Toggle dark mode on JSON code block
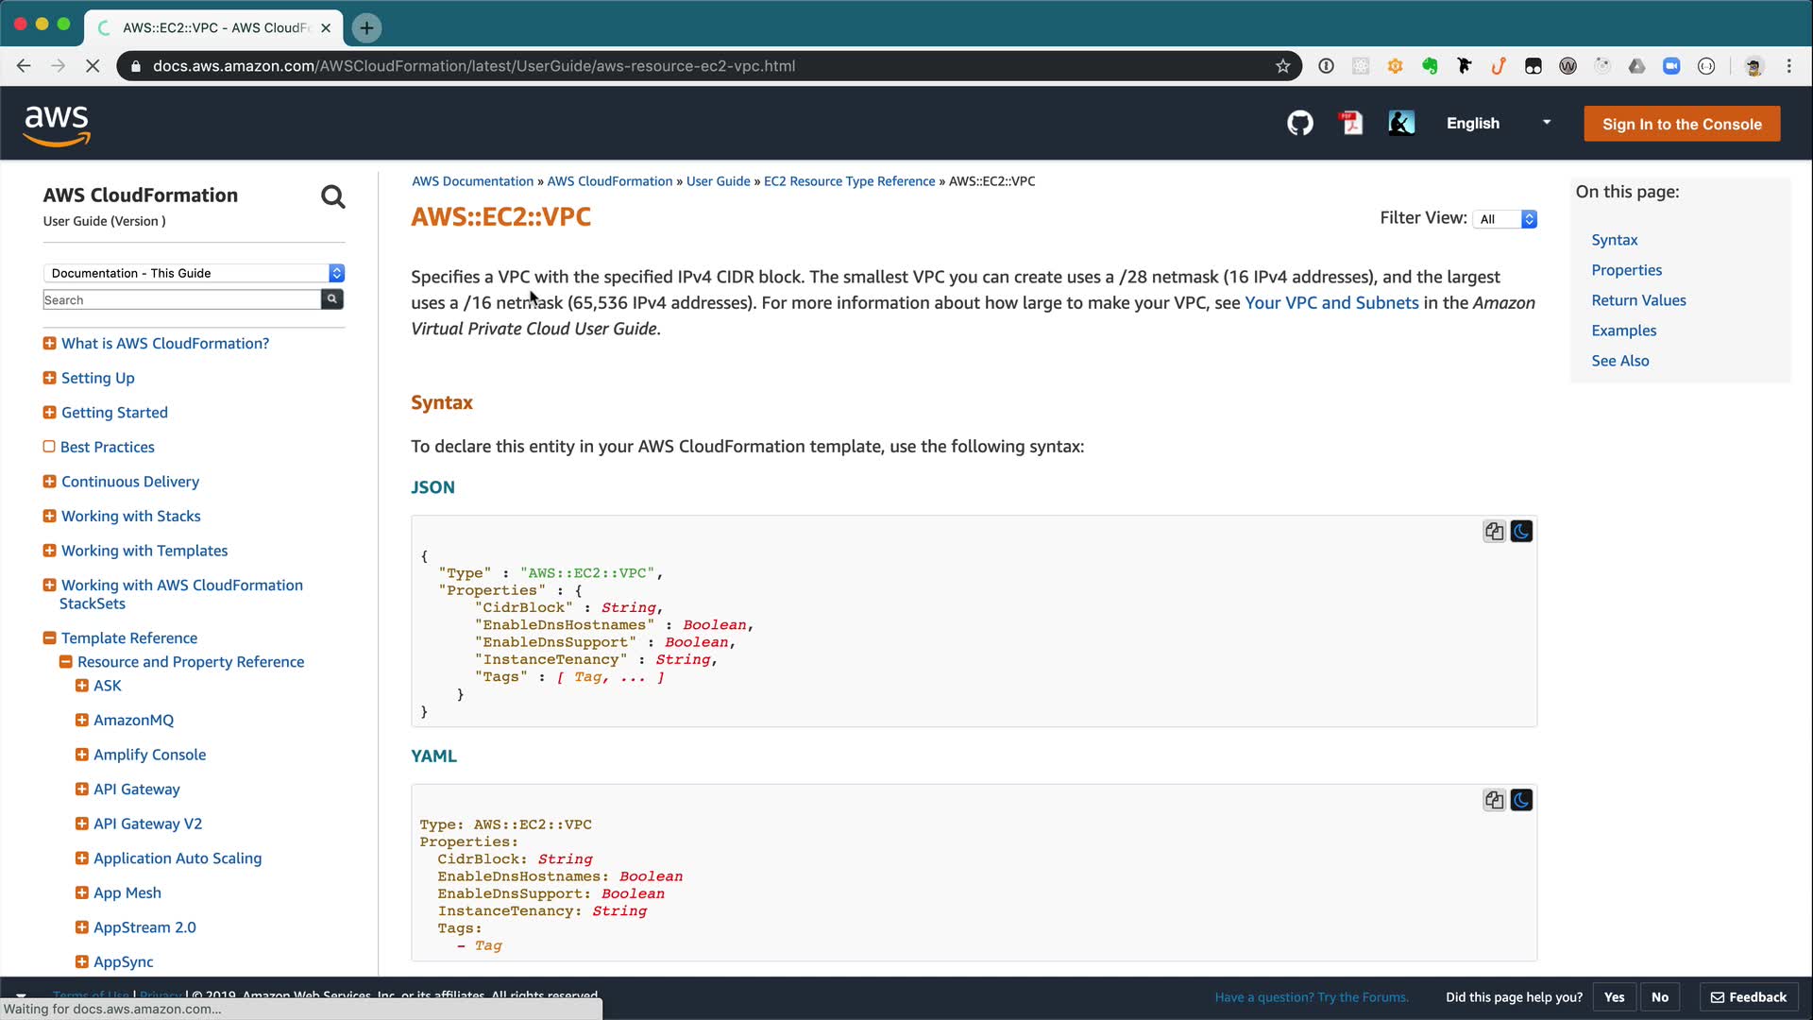 pyautogui.click(x=1521, y=532)
